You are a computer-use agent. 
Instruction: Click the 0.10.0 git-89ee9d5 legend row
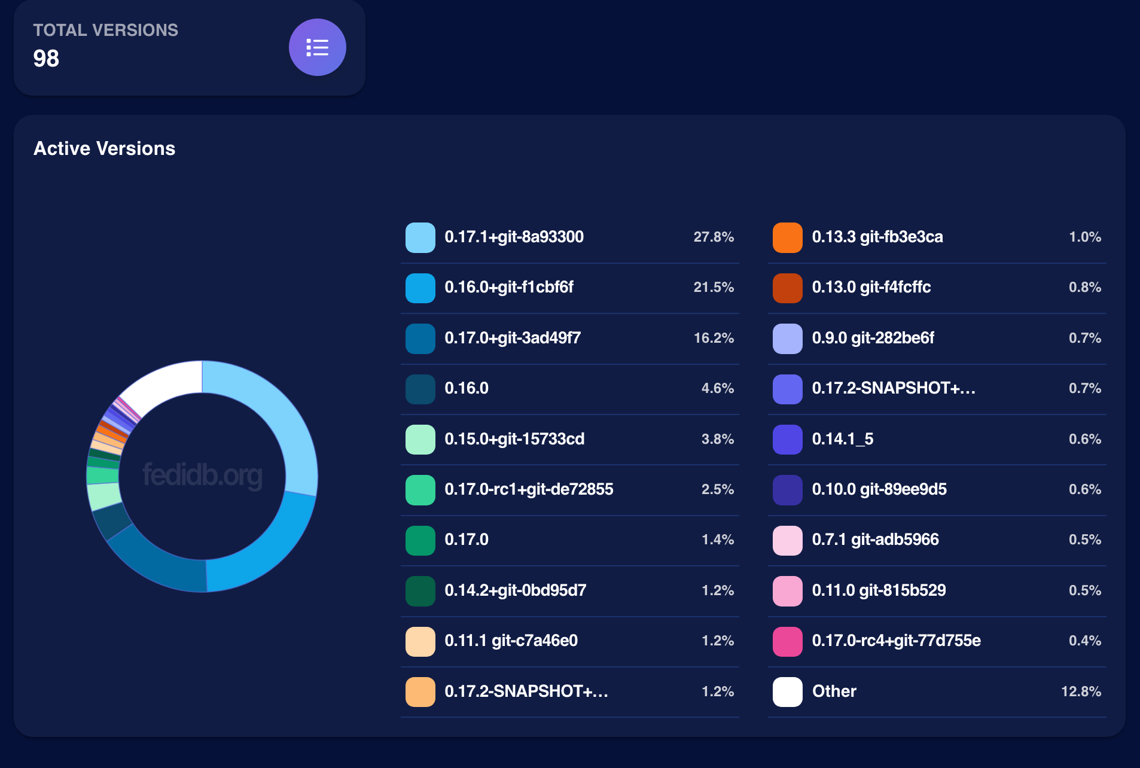click(x=937, y=490)
